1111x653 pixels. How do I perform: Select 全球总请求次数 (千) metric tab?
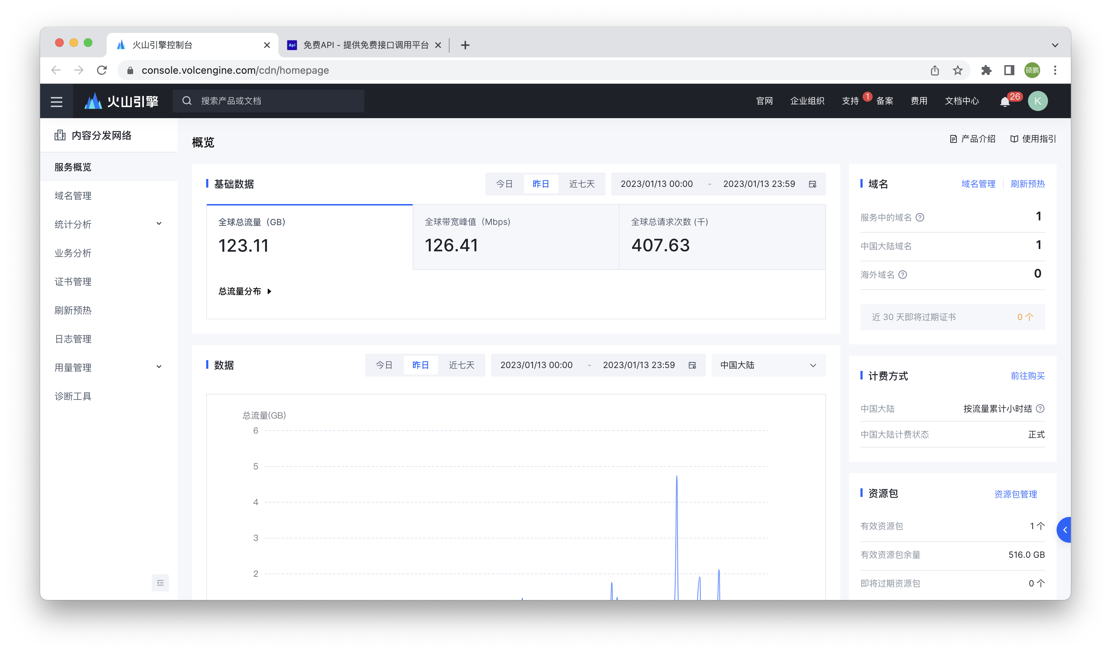pyautogui.click(x=722, y=237)
